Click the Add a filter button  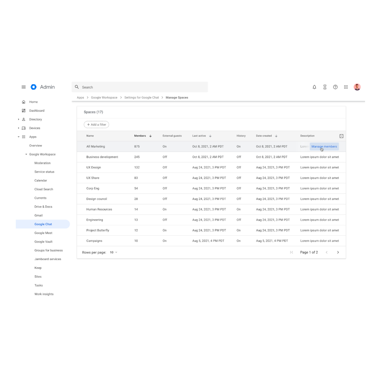click(96, 125)
